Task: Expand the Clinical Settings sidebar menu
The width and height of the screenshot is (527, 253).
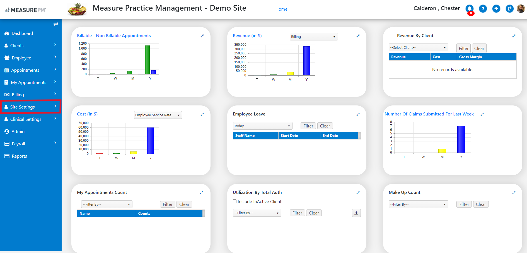Action: click(31, 119)
